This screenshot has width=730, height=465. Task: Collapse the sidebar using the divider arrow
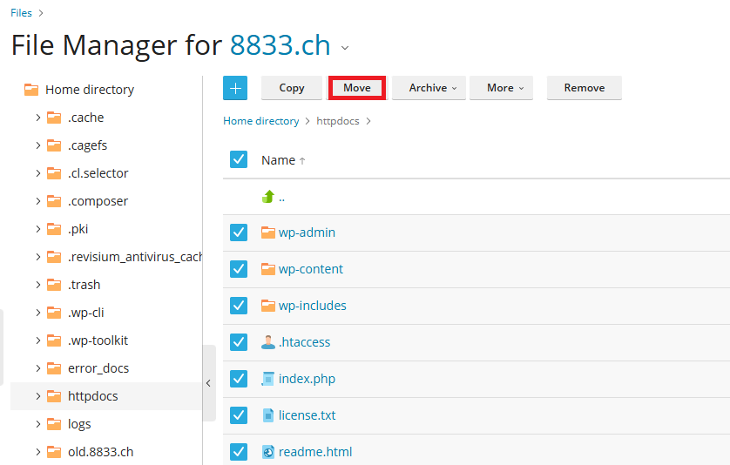(x=208, y=383)
